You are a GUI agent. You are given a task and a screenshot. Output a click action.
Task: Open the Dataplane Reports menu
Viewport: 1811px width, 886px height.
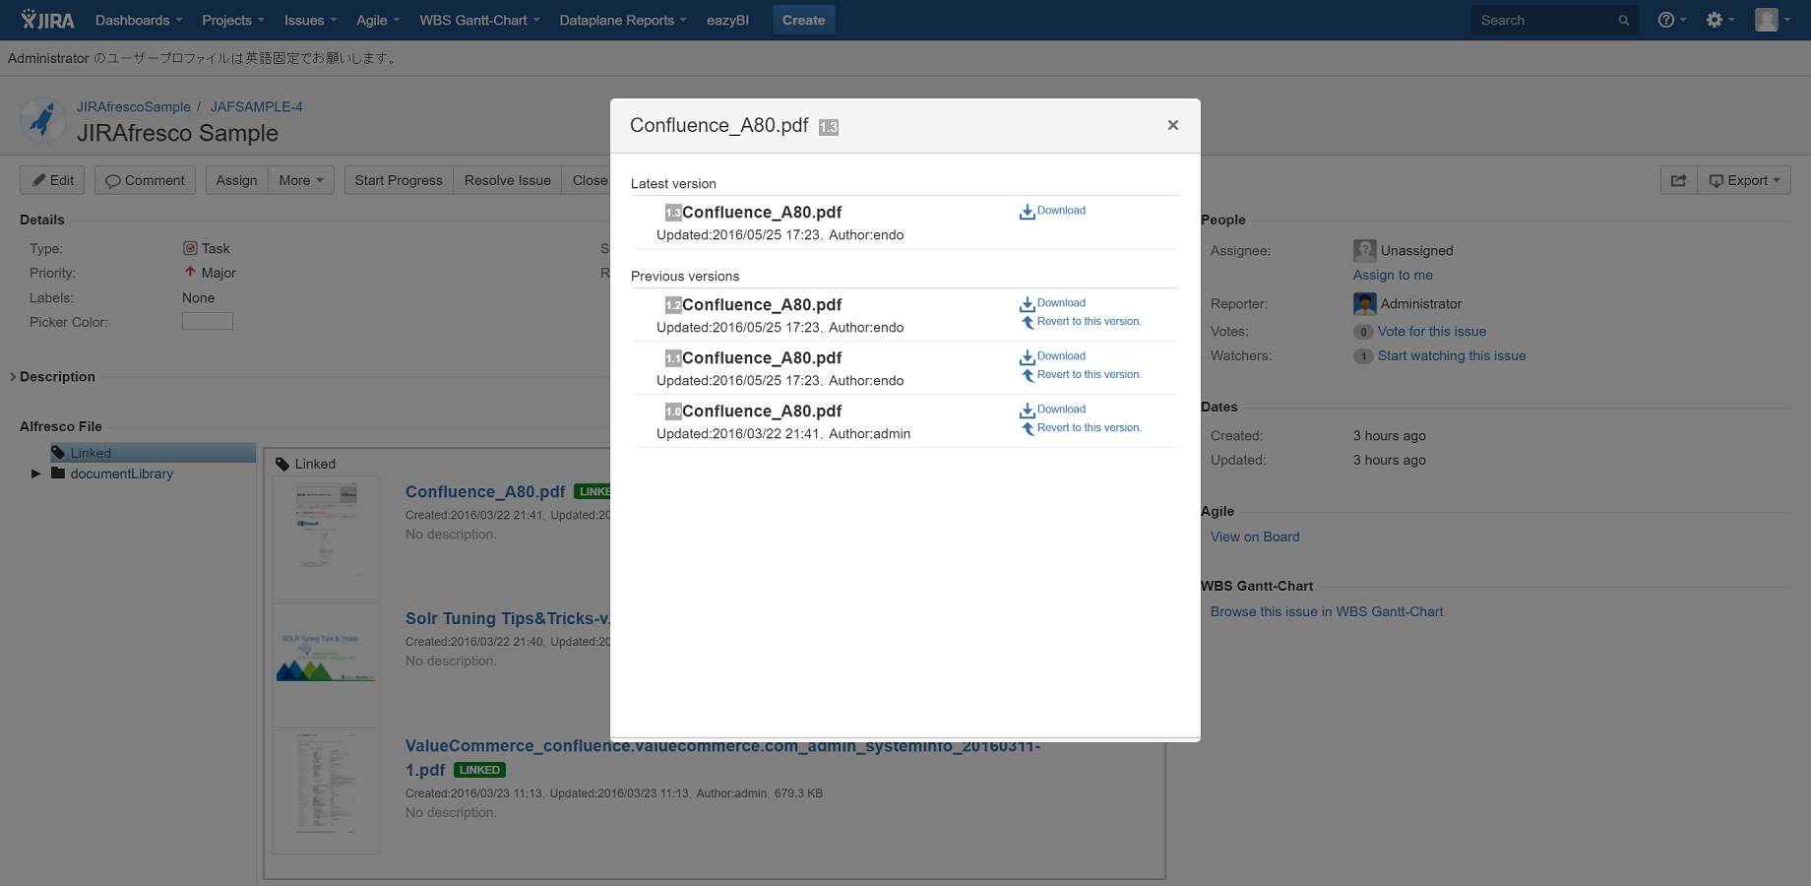coord(623,20)
